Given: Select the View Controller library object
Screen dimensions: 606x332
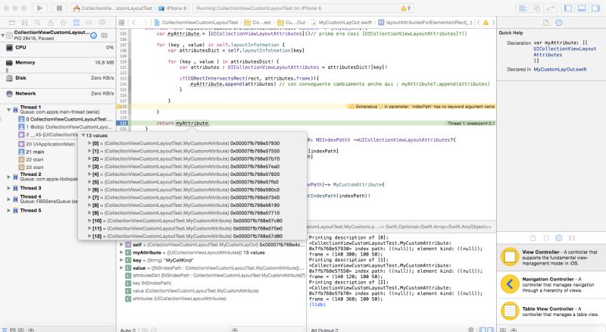Looking at the screenshot, I should 551,257.
